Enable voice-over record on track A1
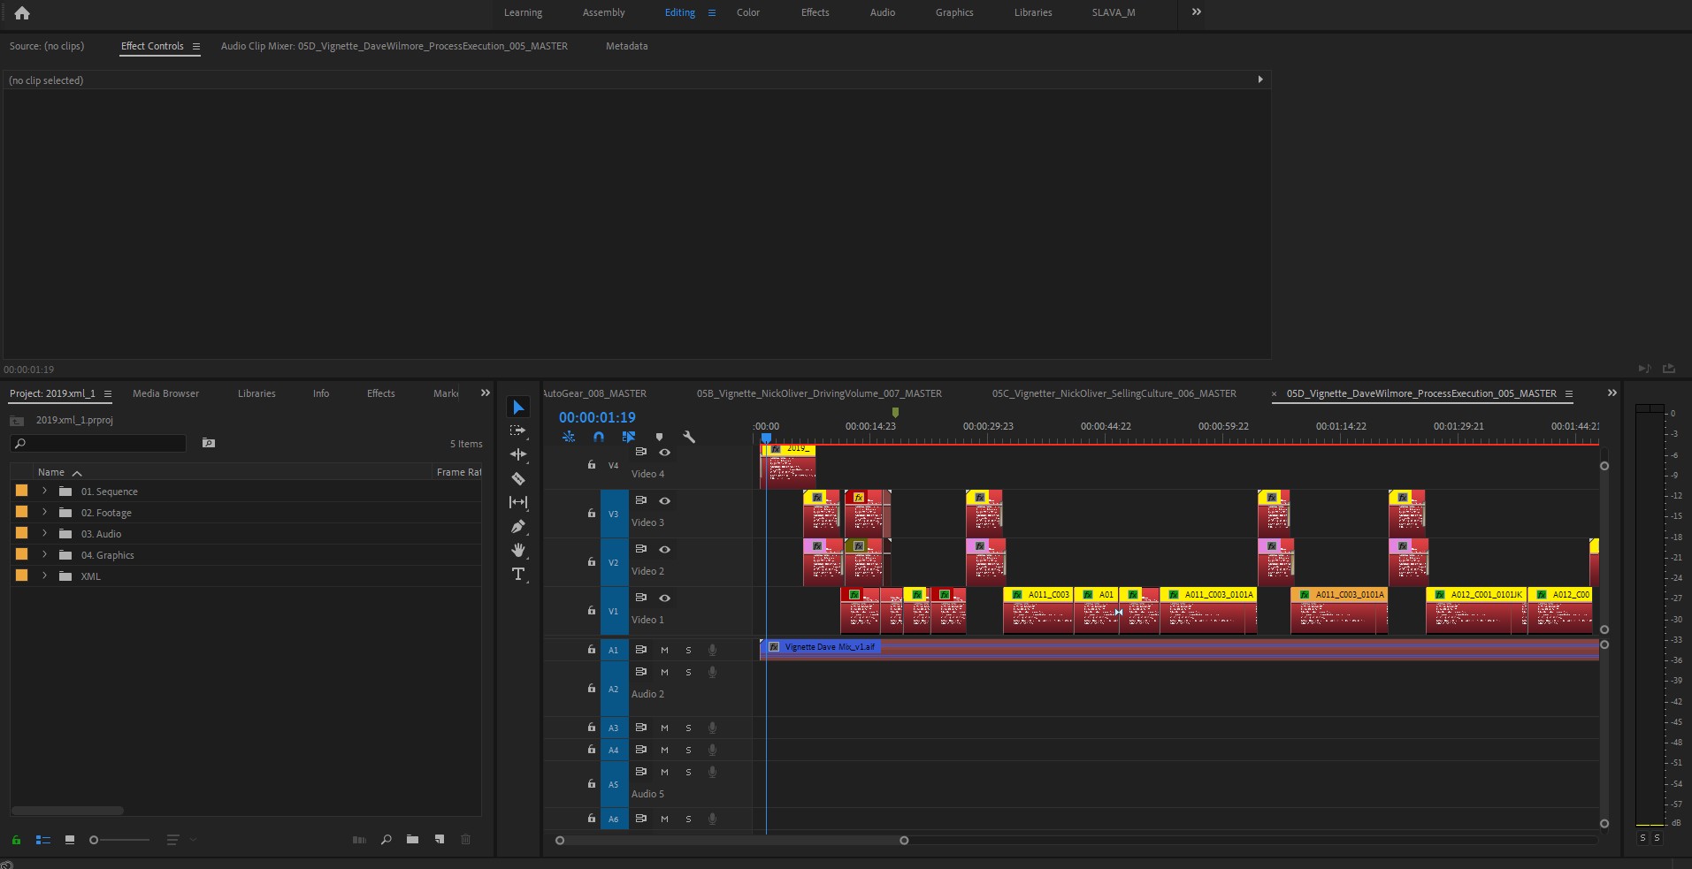The width and height of the screenshot is (1692, 869). point(712,650)
